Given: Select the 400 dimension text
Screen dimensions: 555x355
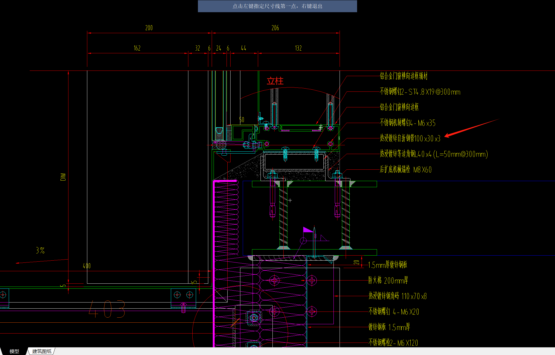Looking at the screenshot, I should [x=86, y=266].
